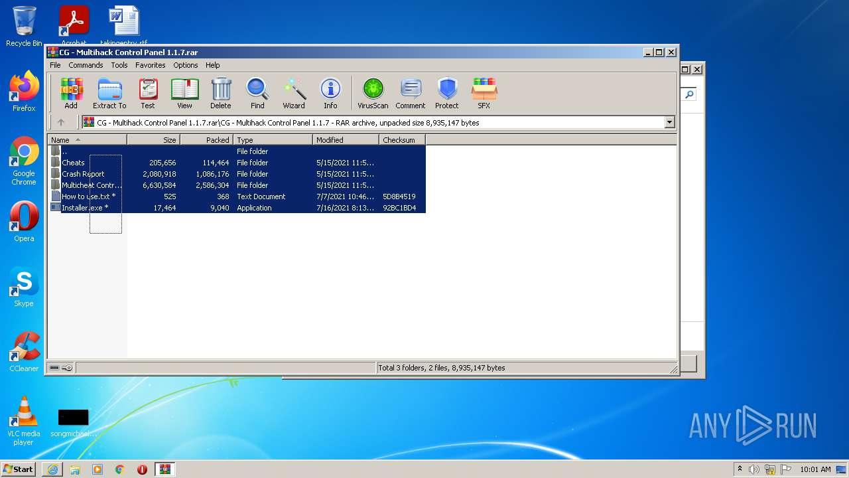Open Recycle Bin desktop icon
Image resolution: width=849 pixels, height=478 pixels.
(x=24, y=27)
